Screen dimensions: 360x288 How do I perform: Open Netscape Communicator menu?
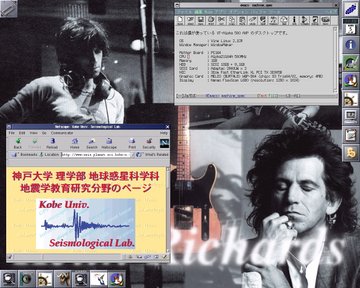62,133
